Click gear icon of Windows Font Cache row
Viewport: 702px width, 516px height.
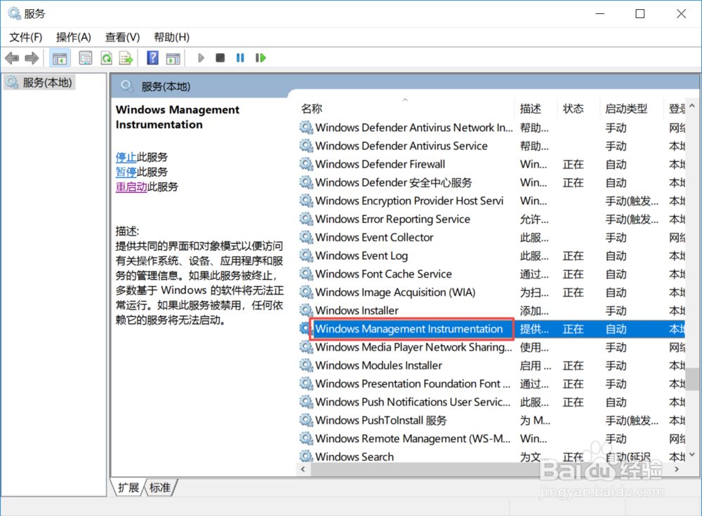point(306,274)
